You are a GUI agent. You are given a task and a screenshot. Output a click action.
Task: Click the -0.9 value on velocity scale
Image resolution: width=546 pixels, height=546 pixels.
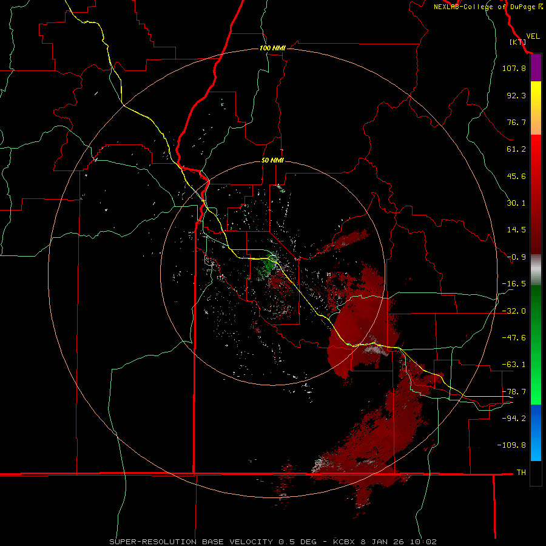point(516,257)
